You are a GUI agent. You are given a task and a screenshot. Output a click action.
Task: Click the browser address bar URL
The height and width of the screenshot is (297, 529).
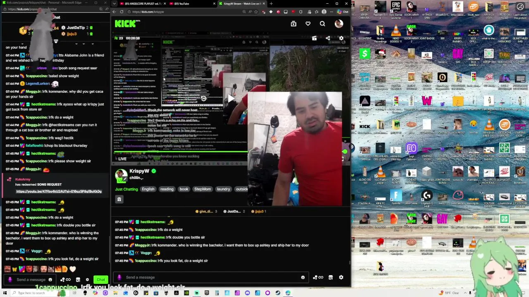(148, 12)
